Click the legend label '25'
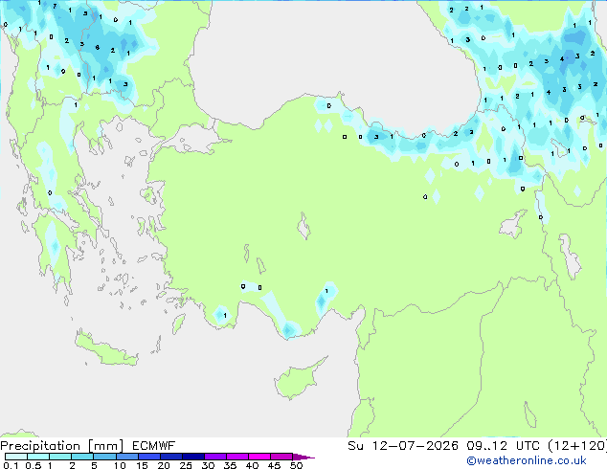This screenshot has height=469, width=607. tap(186, 465)
